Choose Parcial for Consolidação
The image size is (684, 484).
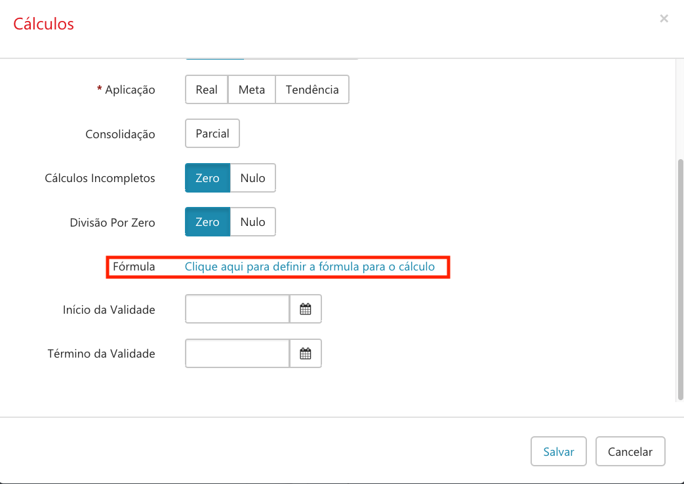point(212,134)
